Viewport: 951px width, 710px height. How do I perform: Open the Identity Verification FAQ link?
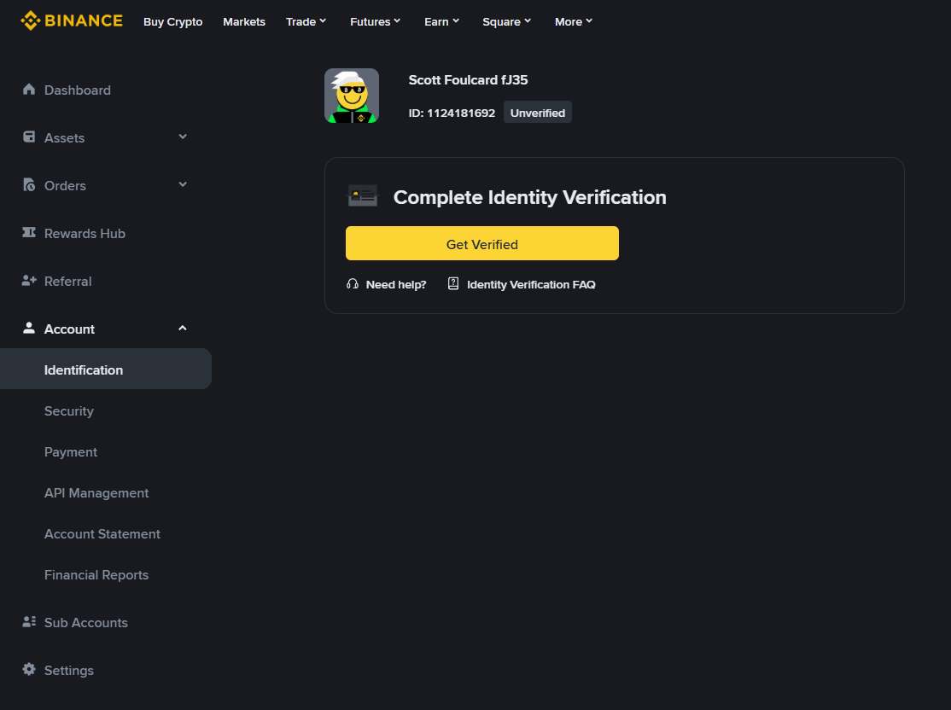click(x=530, y=284)
